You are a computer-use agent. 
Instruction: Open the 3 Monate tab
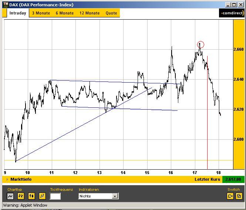tap(41, 13)
